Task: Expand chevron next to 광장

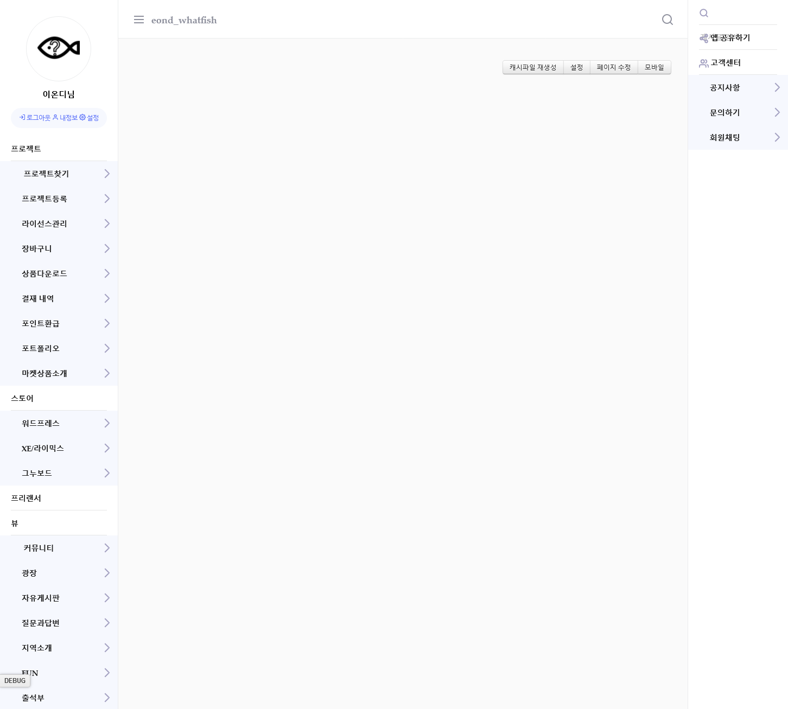Action: (107, 573)
